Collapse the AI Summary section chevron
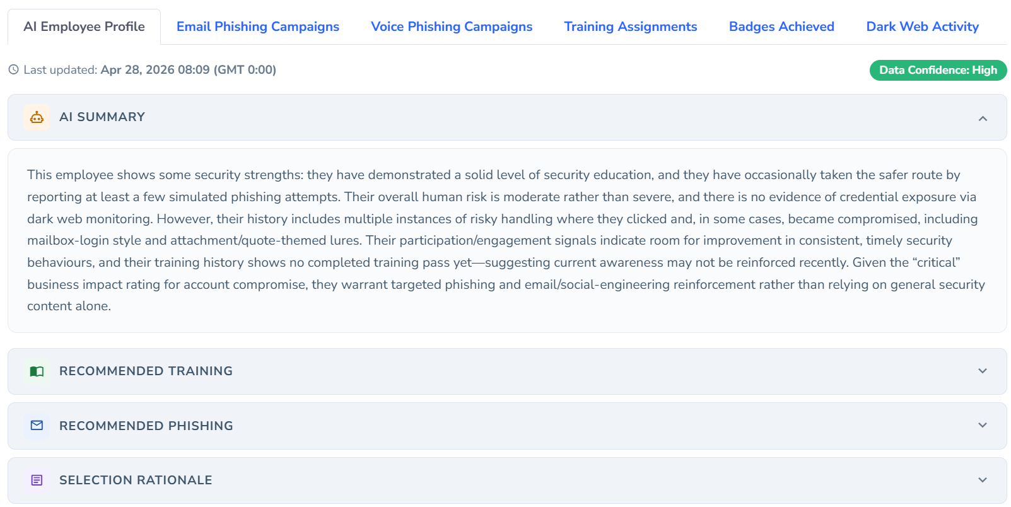 (982, 119)
